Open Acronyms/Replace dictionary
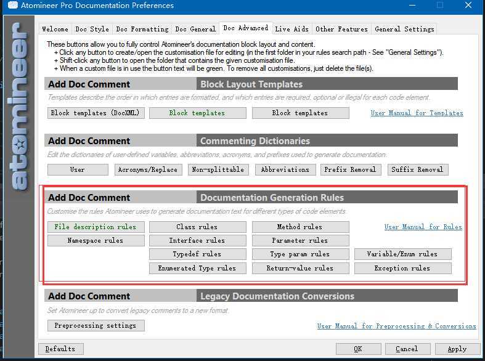Image resolution: width=485 pixels, height=361 pixels. (148, 169)
